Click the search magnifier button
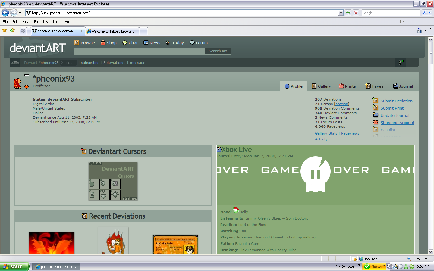 (425, 13)
